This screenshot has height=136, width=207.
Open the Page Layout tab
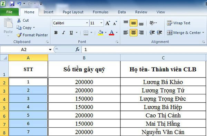coord(73,12)
